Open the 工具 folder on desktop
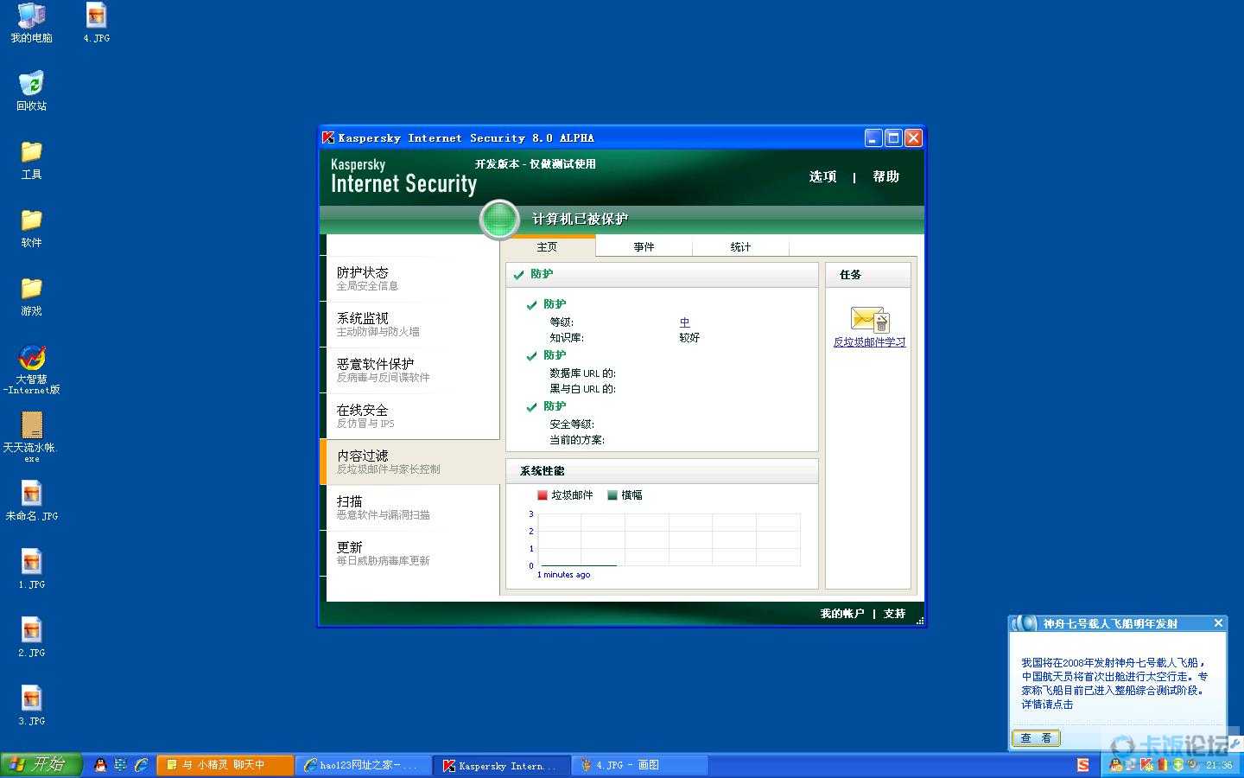The image size is (1244, 778). (x=31, y=160)
